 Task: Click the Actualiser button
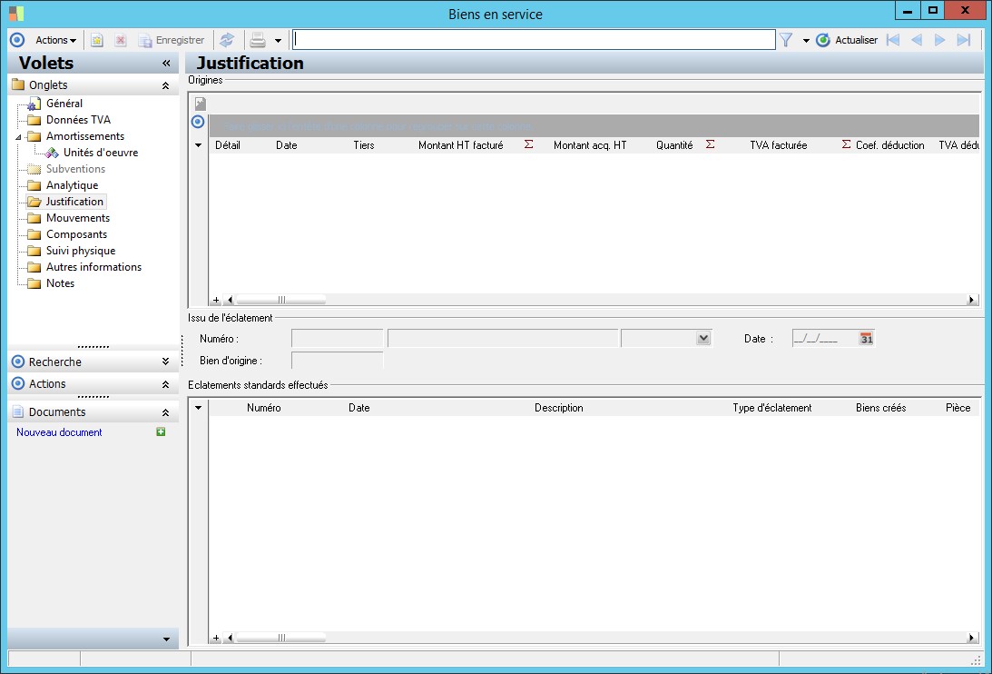(x=847, y=40)
